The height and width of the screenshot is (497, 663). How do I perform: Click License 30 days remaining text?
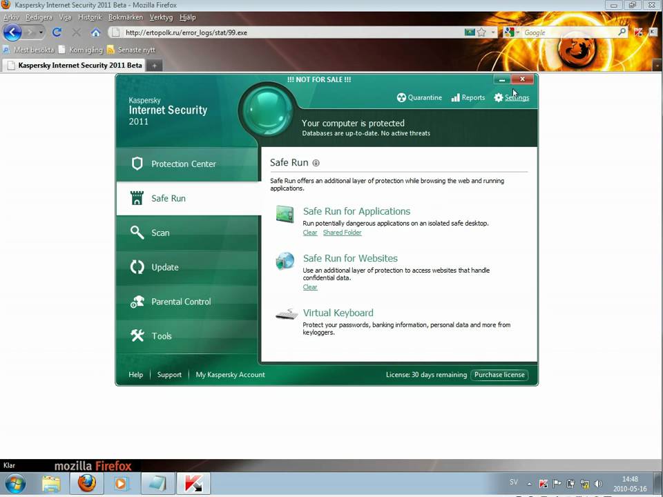click(426, 375)
